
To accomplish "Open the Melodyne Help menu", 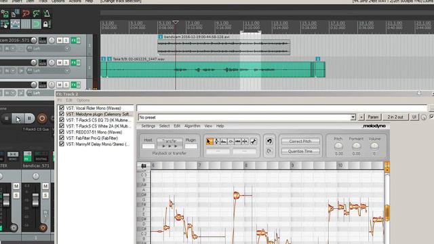I will [220, 126].
